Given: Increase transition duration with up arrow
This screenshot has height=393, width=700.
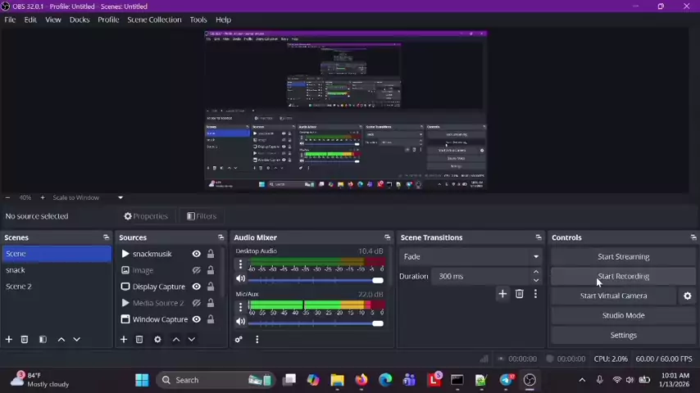Looking at the screenshot, I should [x=536, y=272].
